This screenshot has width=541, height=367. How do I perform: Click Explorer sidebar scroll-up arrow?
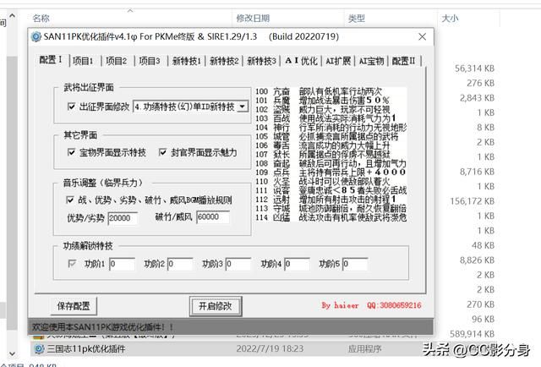pos(12,16)
